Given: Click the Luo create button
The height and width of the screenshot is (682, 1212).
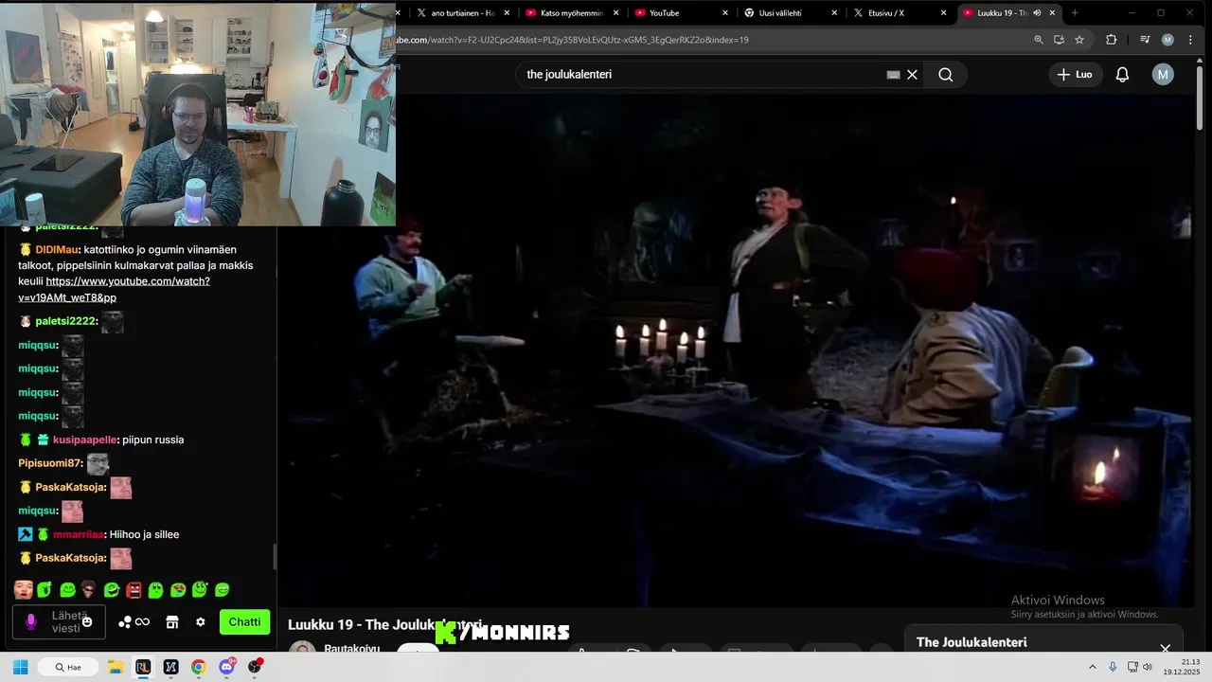Looking at the screenshot, I should point(1075,75).
